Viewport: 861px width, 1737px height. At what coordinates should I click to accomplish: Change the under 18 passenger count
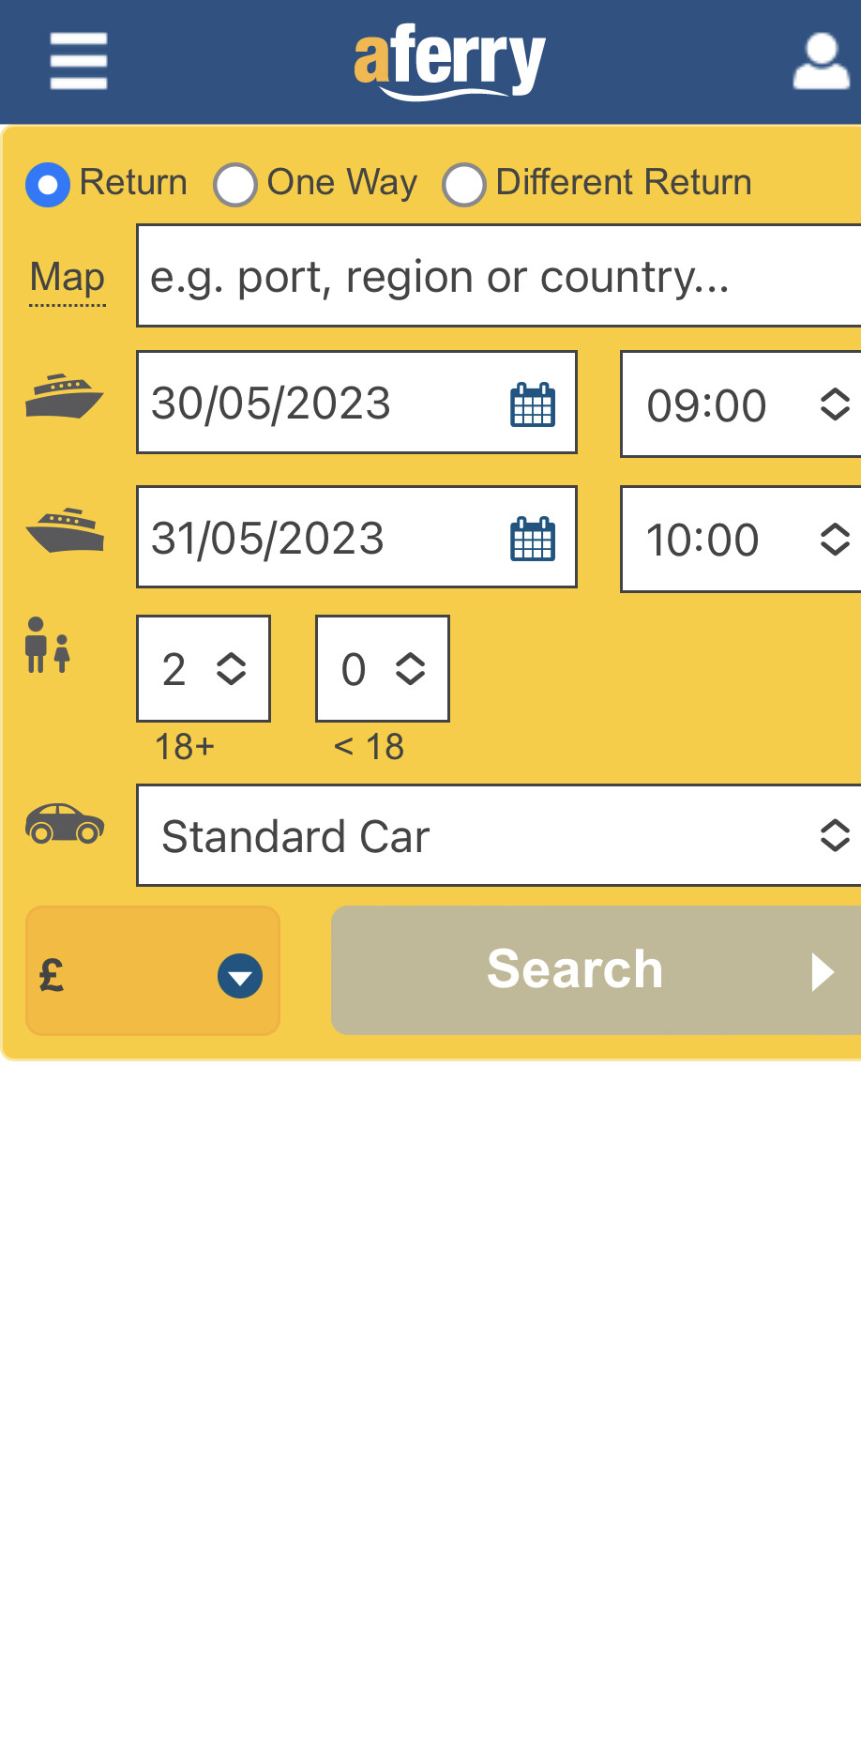click(x=383, y=669)
